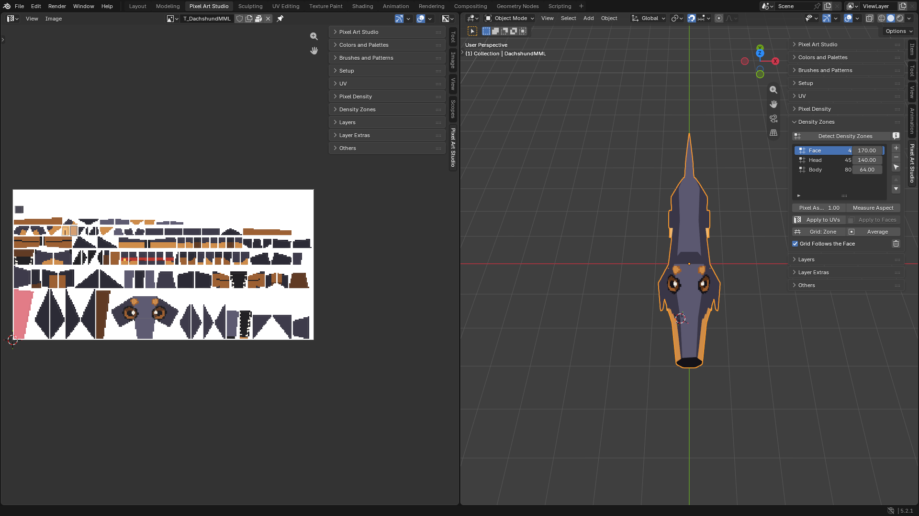The height and width of the screenshot is (516, 919).
Task: Open the Render menu
Action: (57, 6)
